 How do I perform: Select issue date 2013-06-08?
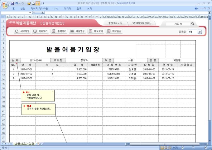[x=149, y=74]
